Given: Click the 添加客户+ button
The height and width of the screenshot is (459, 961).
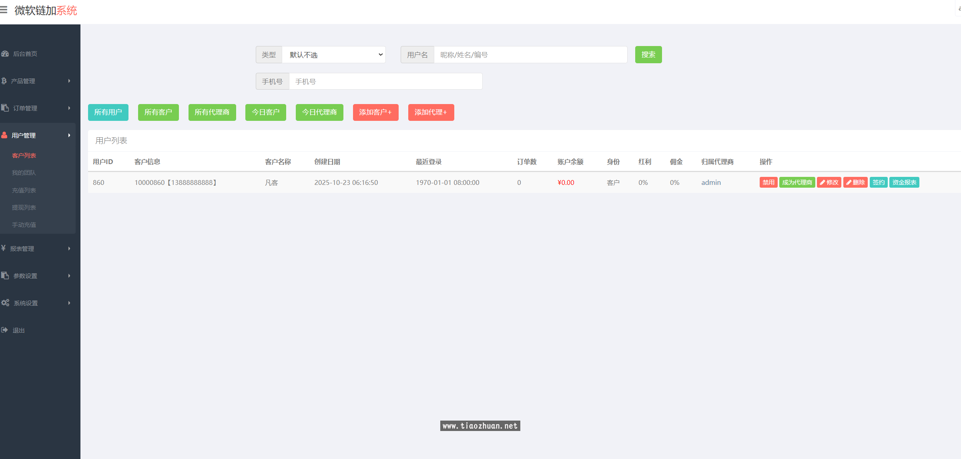Looking at the screenshot, I should point(375,112).
